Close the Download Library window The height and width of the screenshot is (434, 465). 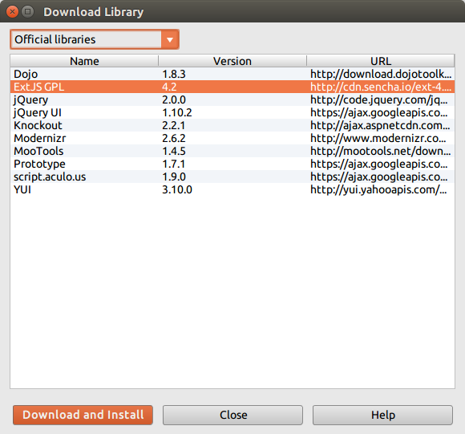pyautogui.click(x=13, y=12)
